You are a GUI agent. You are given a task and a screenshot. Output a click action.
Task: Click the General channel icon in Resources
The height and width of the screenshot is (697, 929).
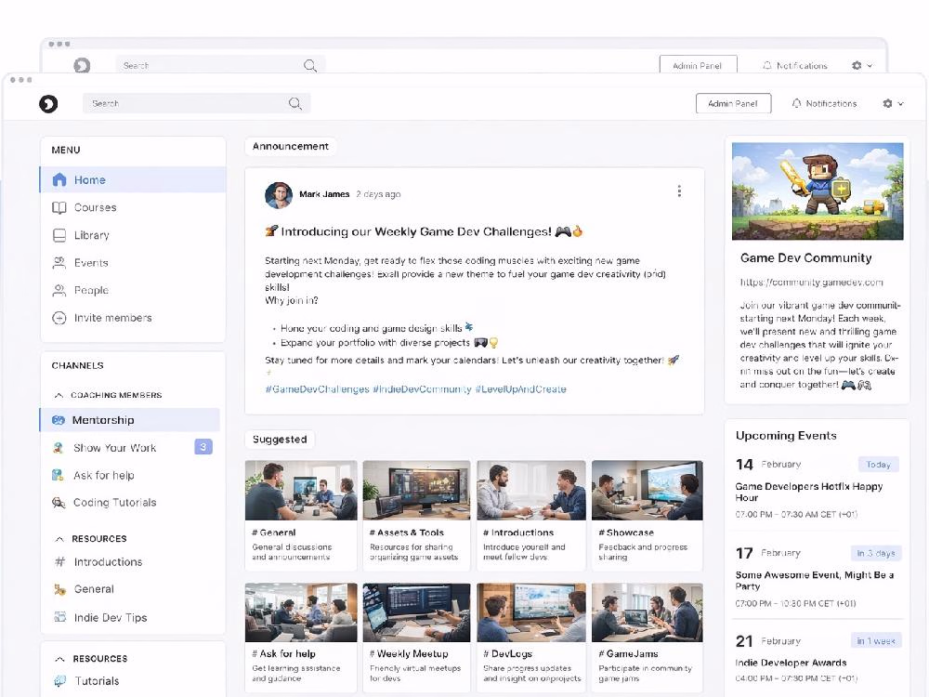[x=59, y=589]
